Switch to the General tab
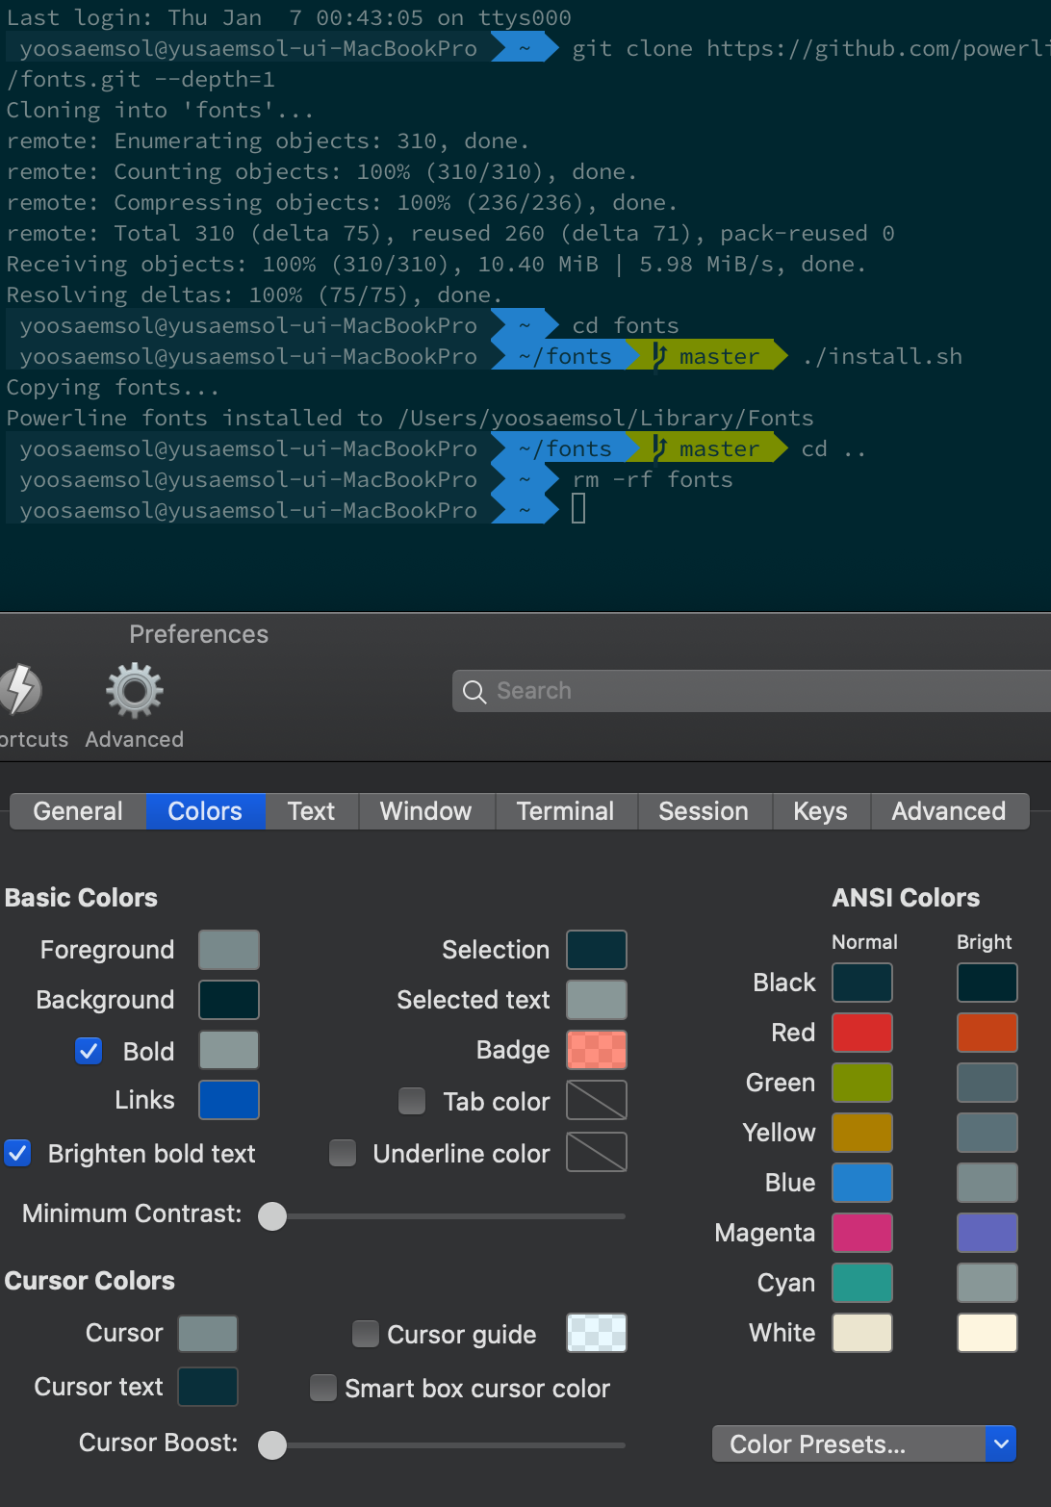 (x=78, y=811)
